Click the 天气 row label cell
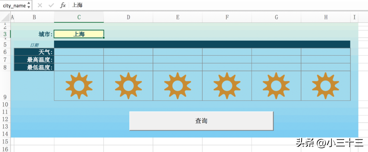Viewport: 368px width, 152px height. tap(34, 52)
